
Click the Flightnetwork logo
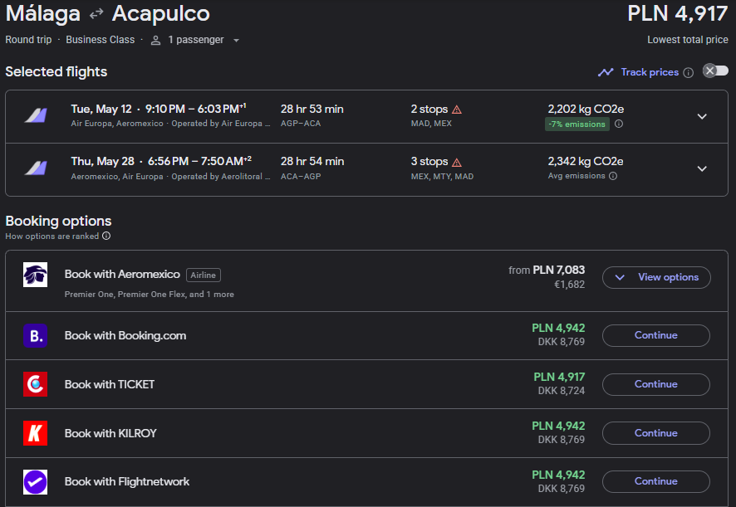pyautogui.click(x=35, y=481)
